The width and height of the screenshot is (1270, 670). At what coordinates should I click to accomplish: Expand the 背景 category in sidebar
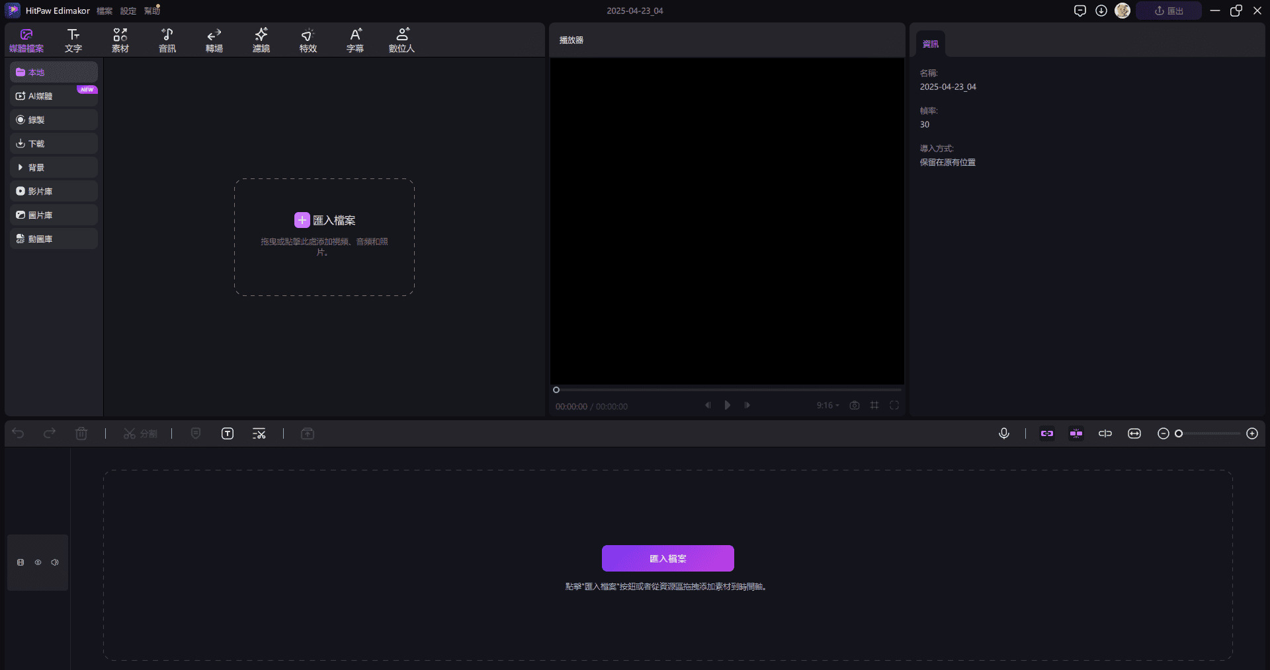[x=21, y=168]
